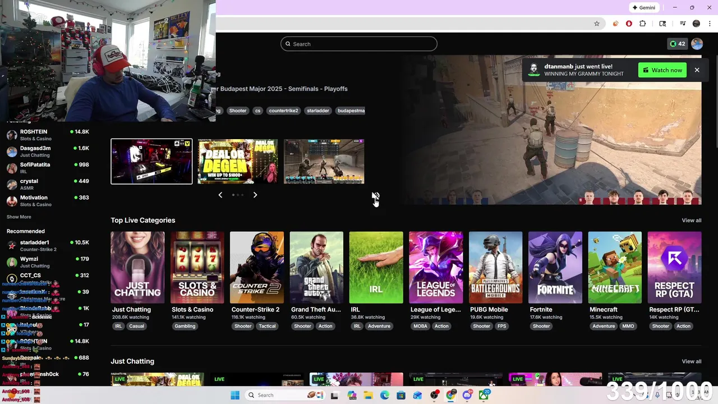Open Motivation channel in sidebar

click(48, 201)
